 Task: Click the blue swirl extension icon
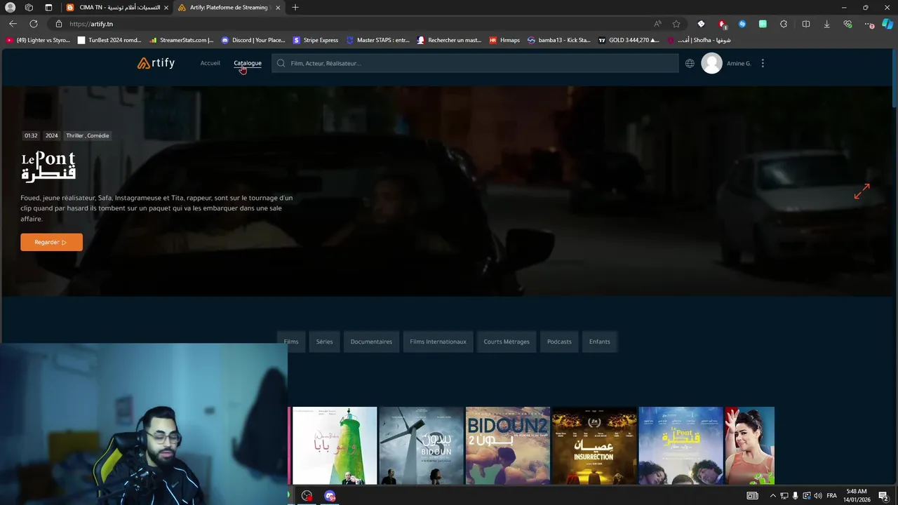click(742, 24)
